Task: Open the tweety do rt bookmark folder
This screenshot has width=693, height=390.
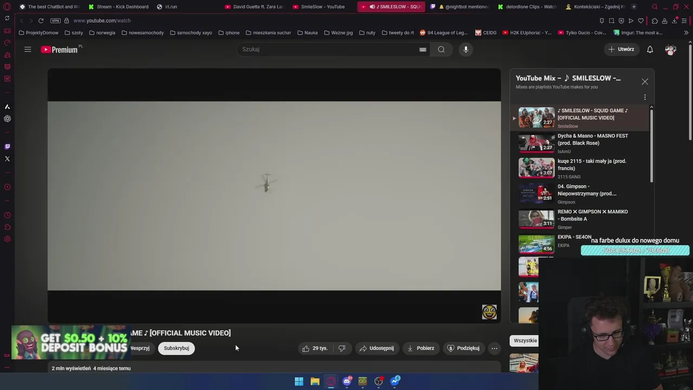Action: pyautogui.click(x=397, y=32)
